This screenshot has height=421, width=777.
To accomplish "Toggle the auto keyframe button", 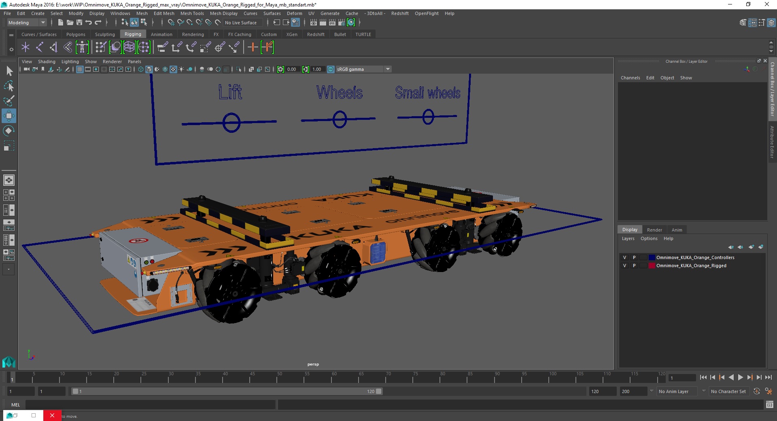I will 756,391.
